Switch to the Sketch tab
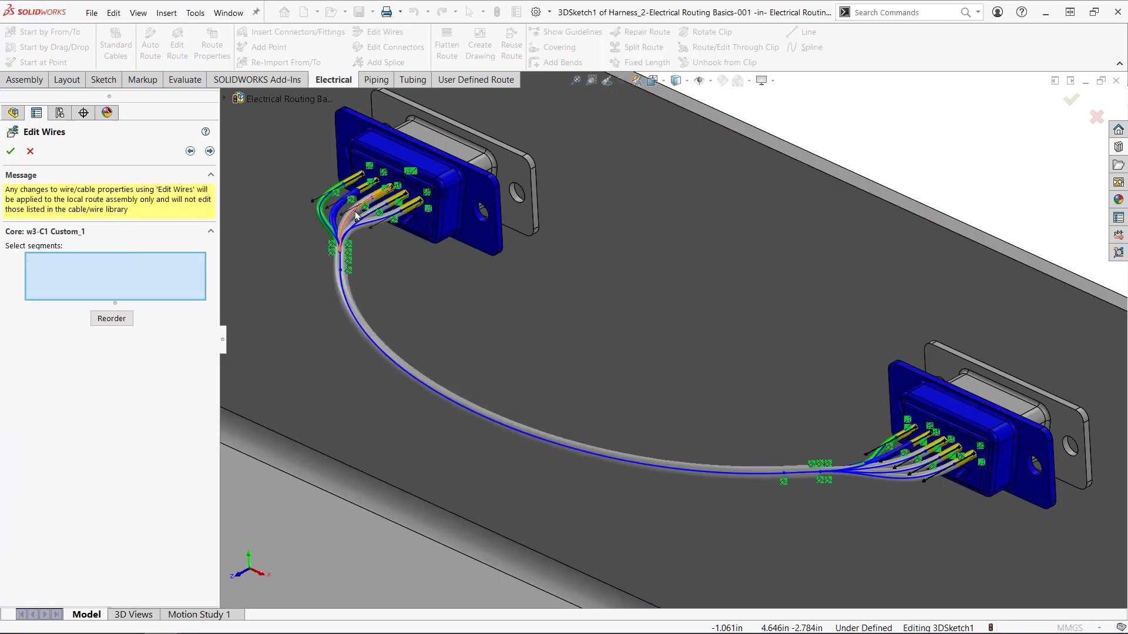The image size is (1128, 634). 103,80
